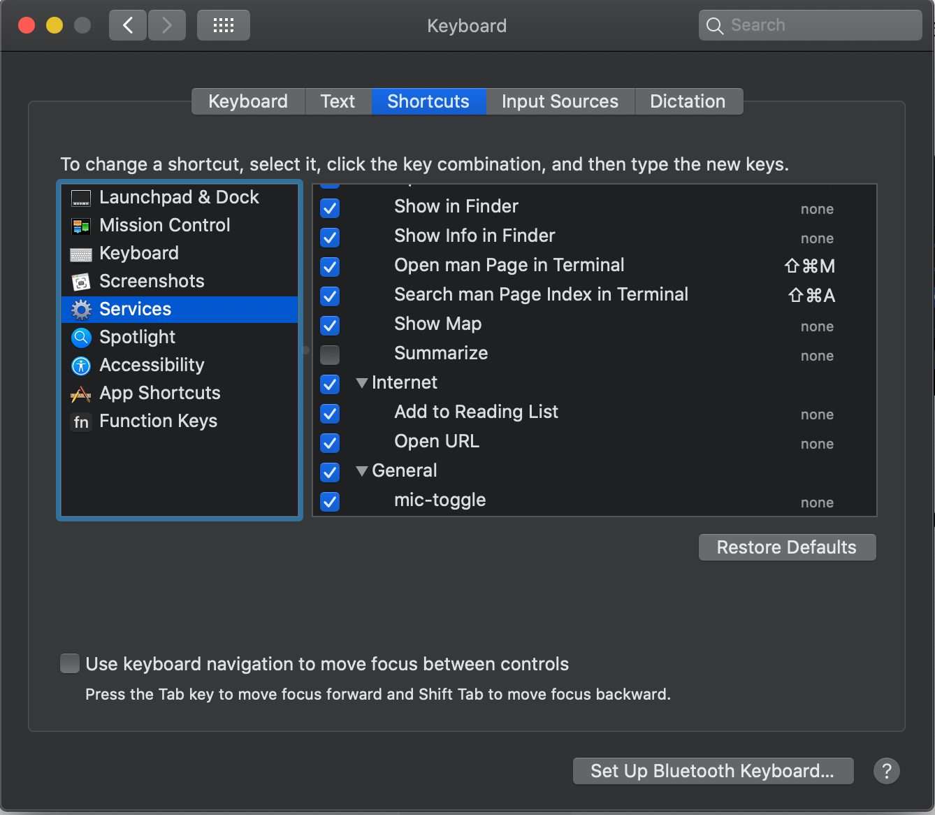Viewport: 935px width, 815px height.
Task: Disable Open man Page in Terminal checkbox
Action: click(x=330, y=266)
